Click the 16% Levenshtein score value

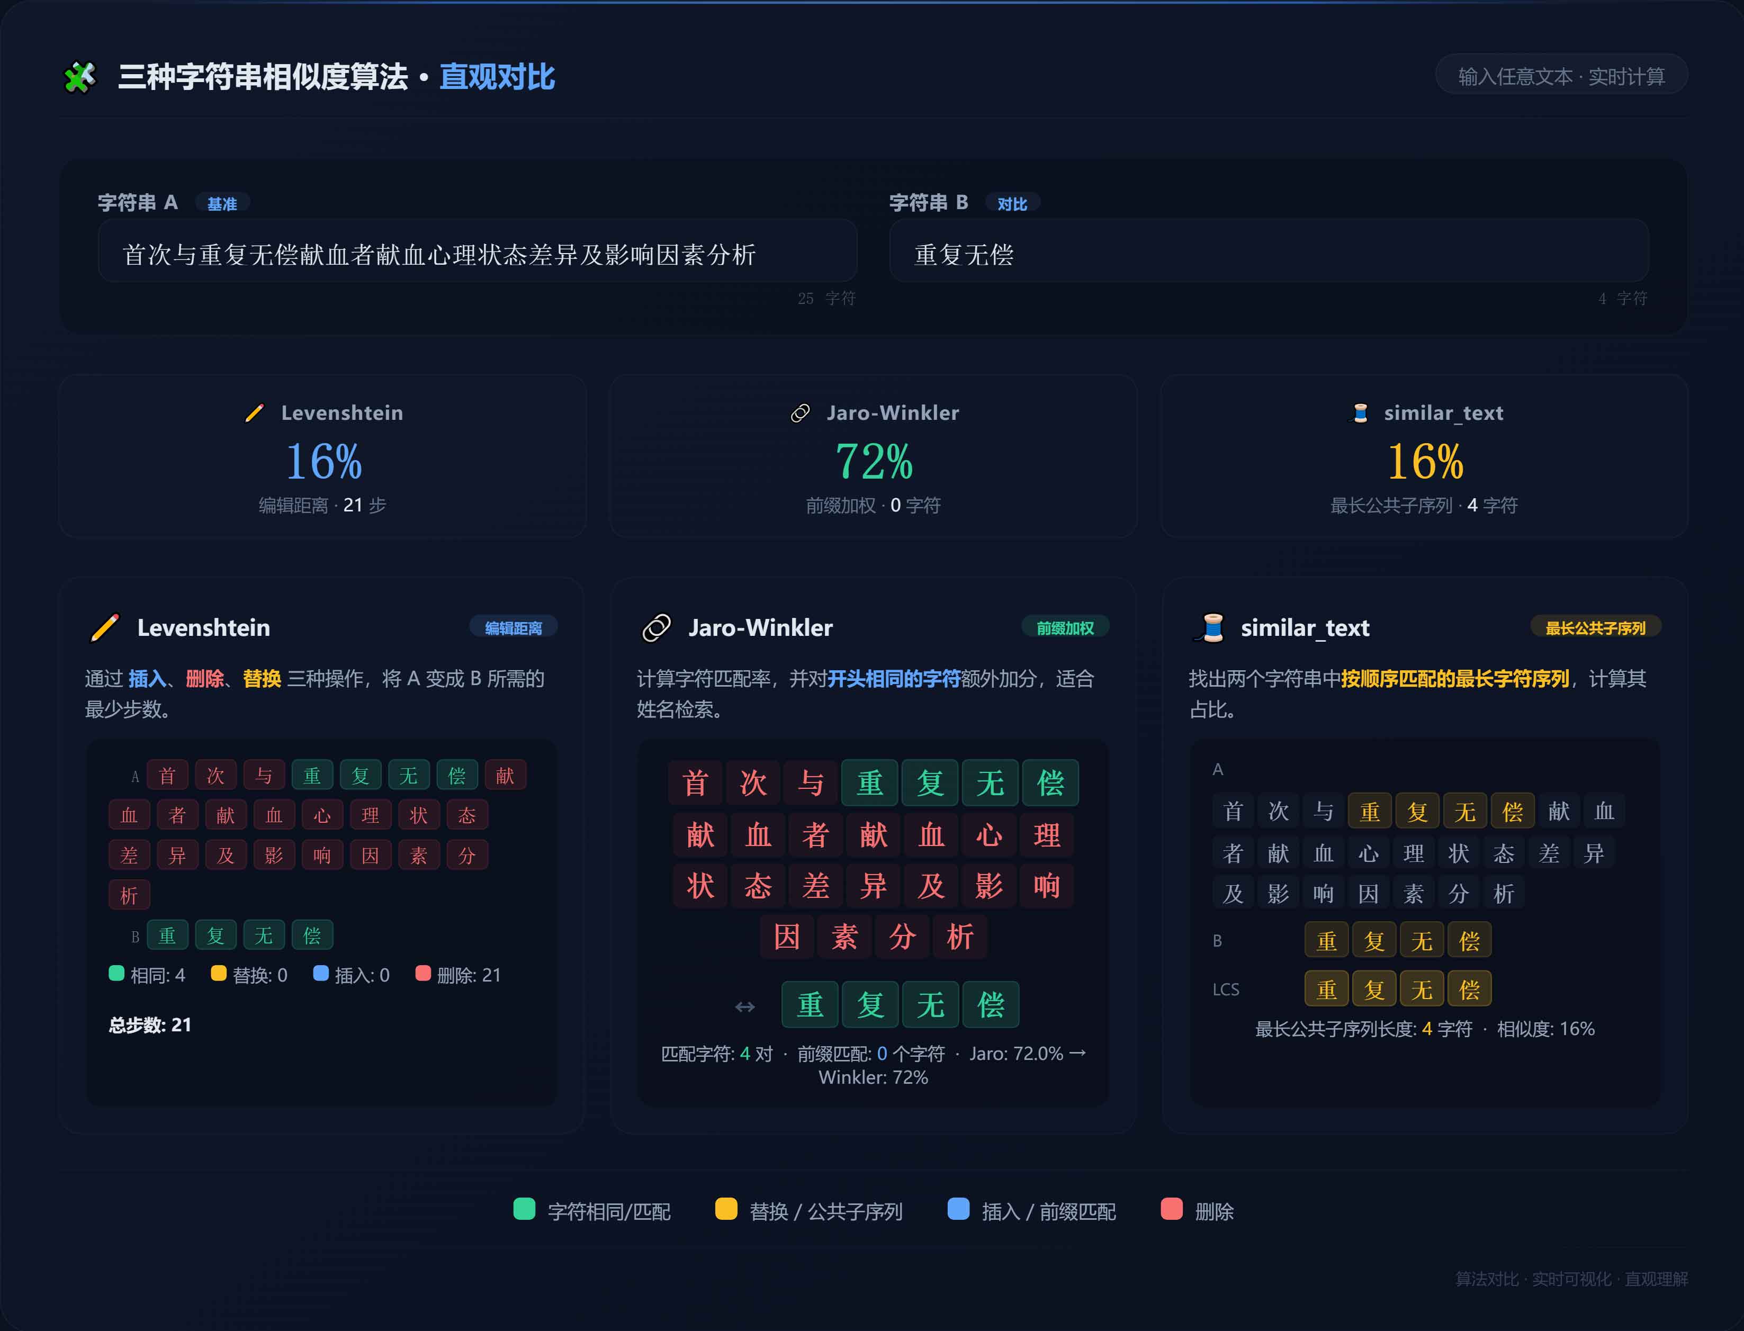click(x=323, y=461)
